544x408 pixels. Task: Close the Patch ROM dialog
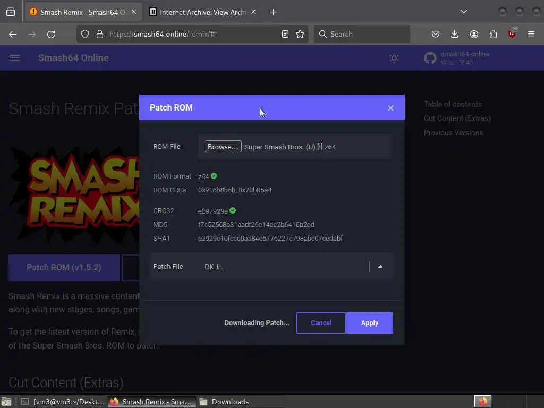[390, 108]
